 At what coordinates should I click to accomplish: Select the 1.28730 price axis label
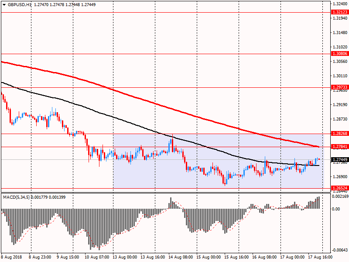point(340,119)
